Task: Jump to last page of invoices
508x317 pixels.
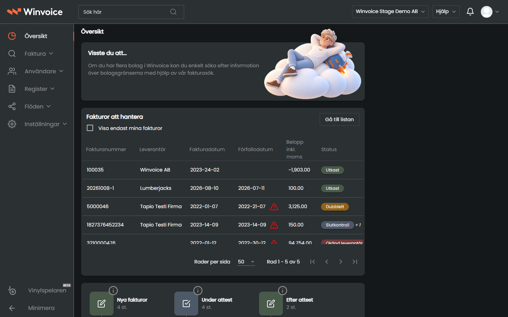Action: pyautogui.click(x=355, y=262)
